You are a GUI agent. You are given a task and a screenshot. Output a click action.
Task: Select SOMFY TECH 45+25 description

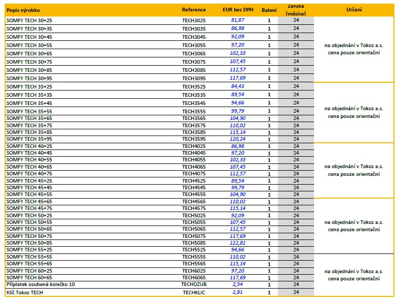coord(29,181)
